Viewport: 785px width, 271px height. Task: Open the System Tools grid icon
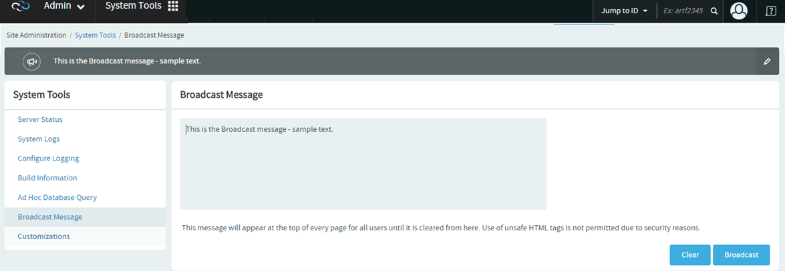173,6
